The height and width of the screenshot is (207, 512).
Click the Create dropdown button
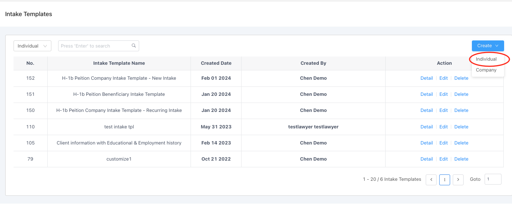coord(488,46)
